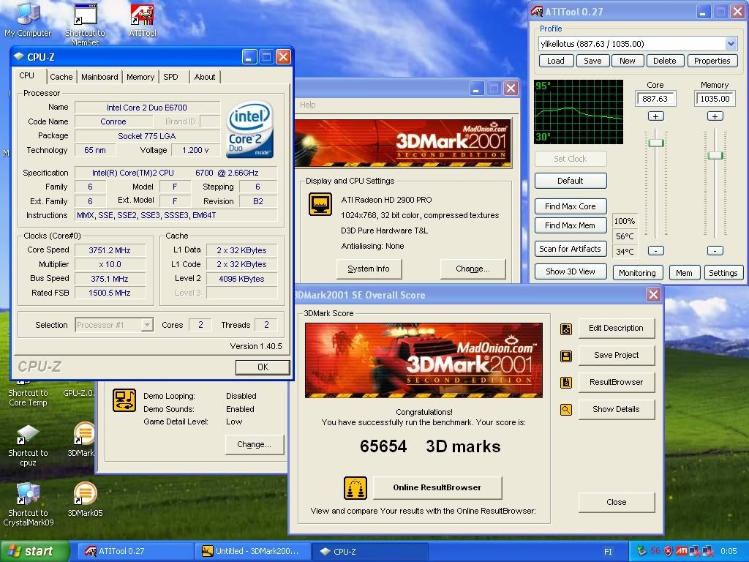This screenshot has height=562, width=749.
Task: Open the ATITool profile dropdown
Action: tap(731, 44)
